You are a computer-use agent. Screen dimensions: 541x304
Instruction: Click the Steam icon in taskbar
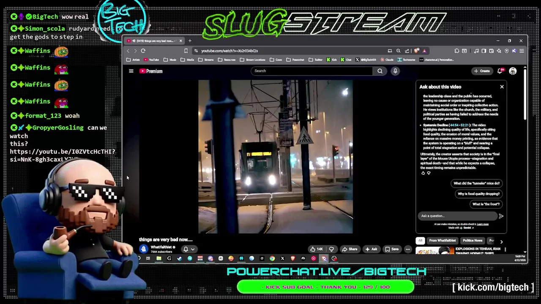(x=179, y=258)
